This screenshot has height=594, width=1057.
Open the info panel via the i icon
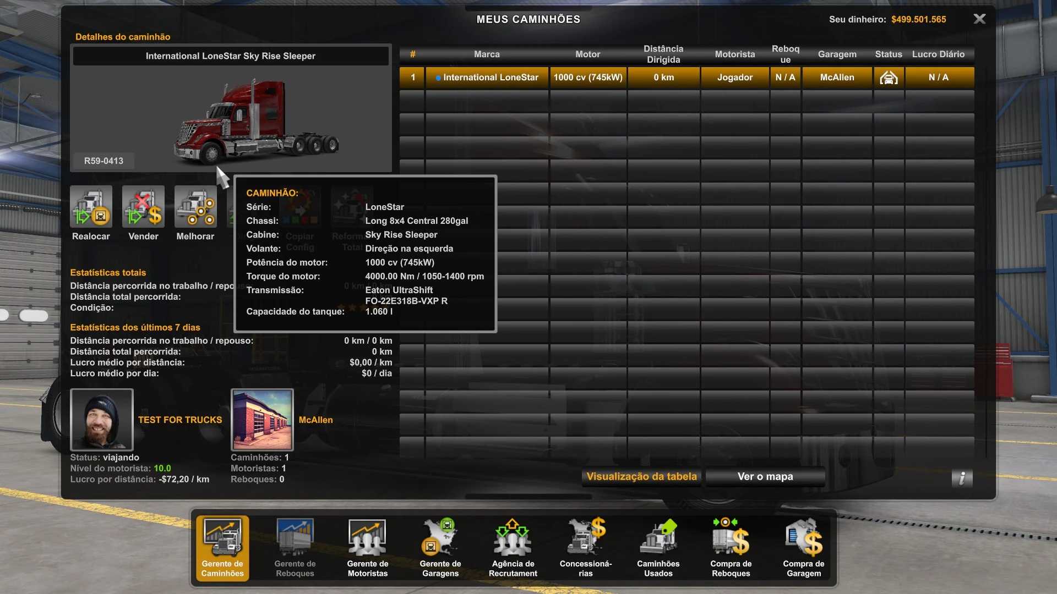[962, 479]
